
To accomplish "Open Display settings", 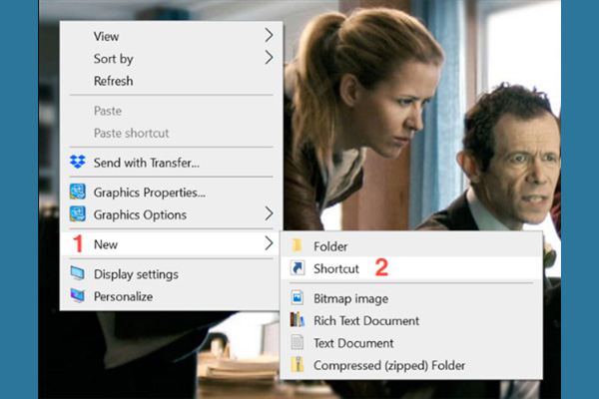I will (171, 274).
